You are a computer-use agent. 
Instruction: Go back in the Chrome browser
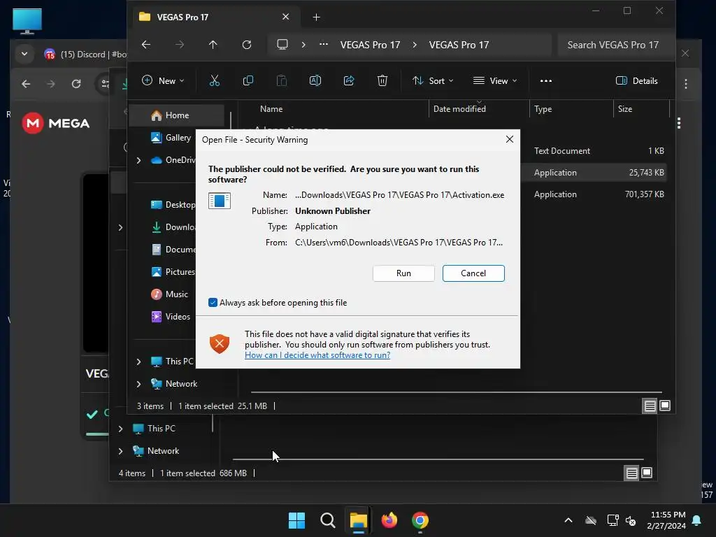26,84
